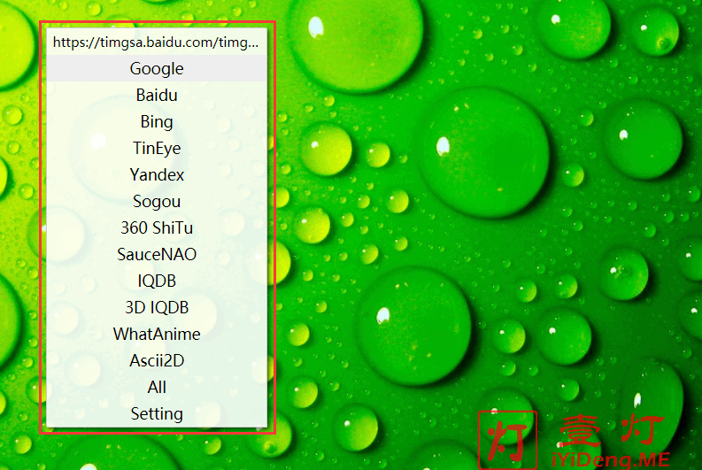The image size is (702, 470).
Task: Choose the 3D IQDB entry
Action: 157,307
